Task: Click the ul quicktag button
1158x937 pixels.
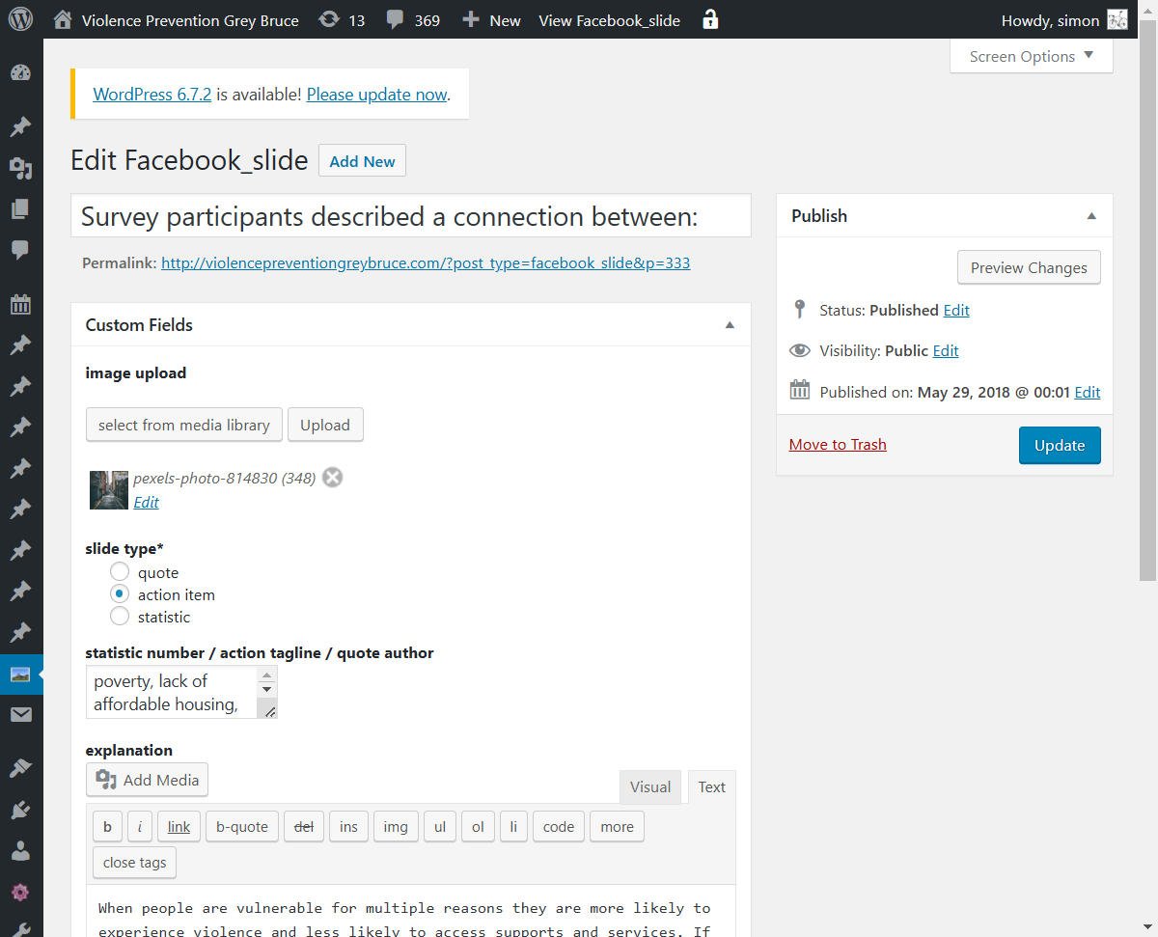Action: click(x=439, y=826)
